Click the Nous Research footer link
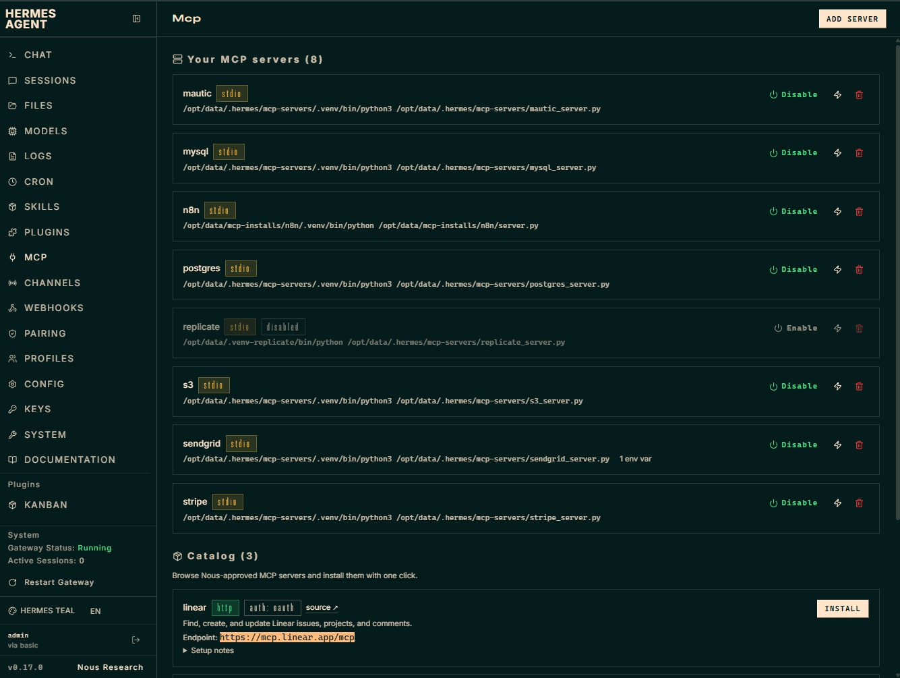 point(110,668)
